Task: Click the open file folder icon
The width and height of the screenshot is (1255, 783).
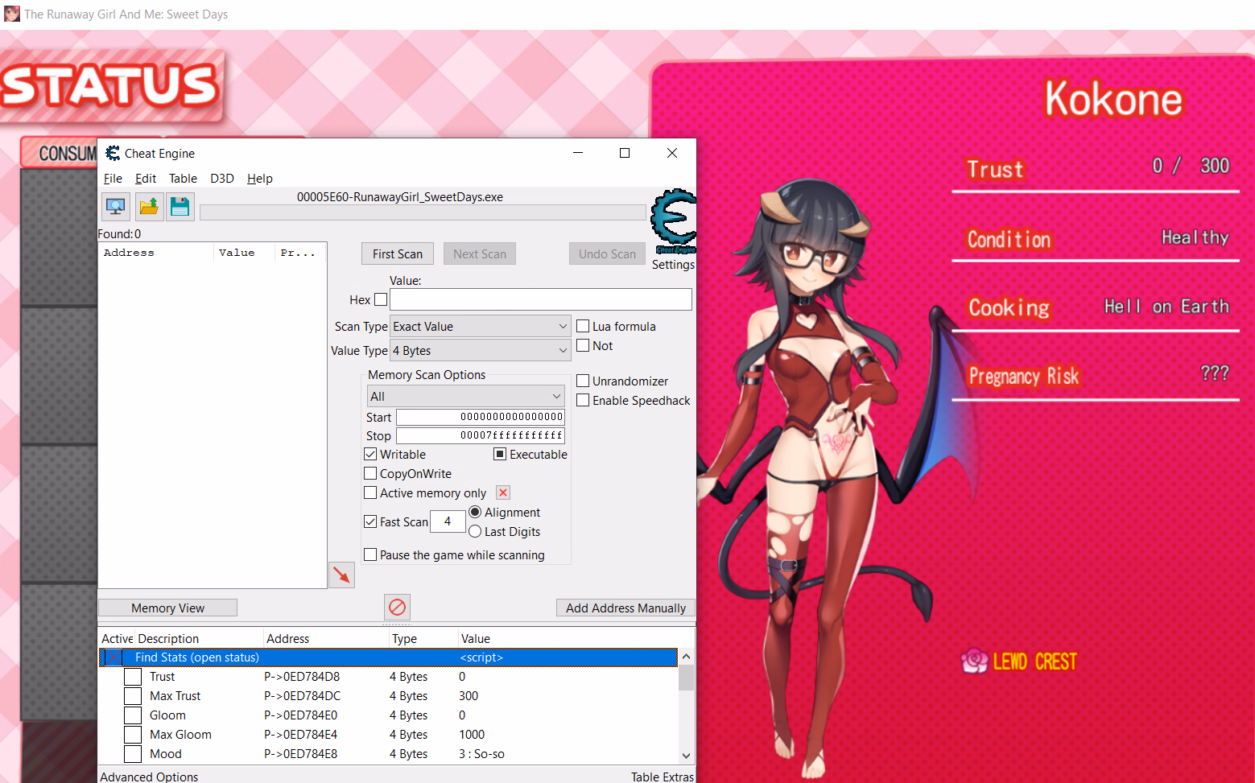Action: point(149,207)
